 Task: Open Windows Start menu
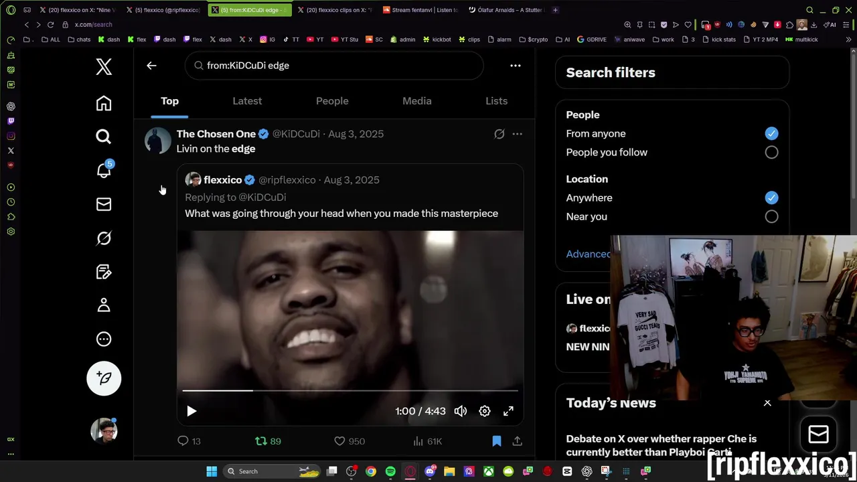point(212,471)
